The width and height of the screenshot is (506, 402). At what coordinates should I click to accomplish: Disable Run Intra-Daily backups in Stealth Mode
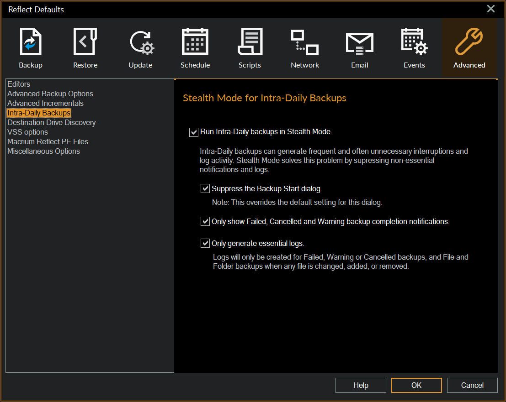[x=193, y=132]
